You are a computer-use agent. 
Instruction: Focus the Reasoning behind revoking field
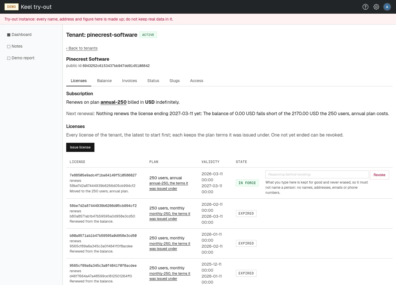point(317,174)
